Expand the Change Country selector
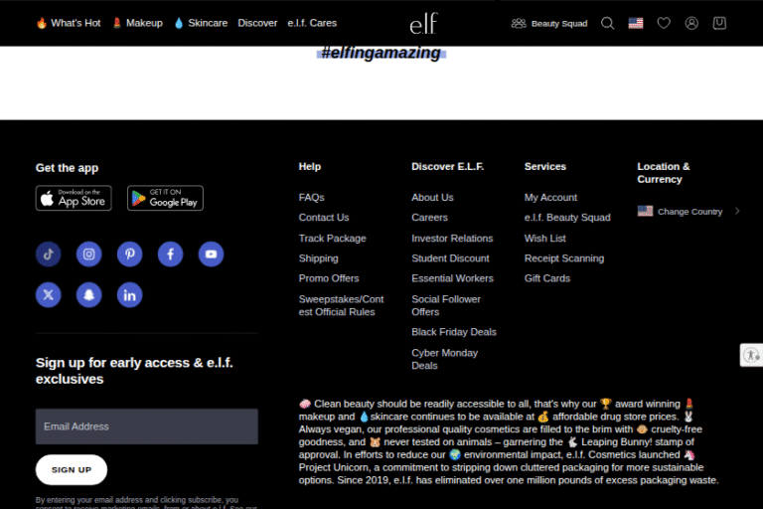The image size is (763, 509). click(689, 212)
